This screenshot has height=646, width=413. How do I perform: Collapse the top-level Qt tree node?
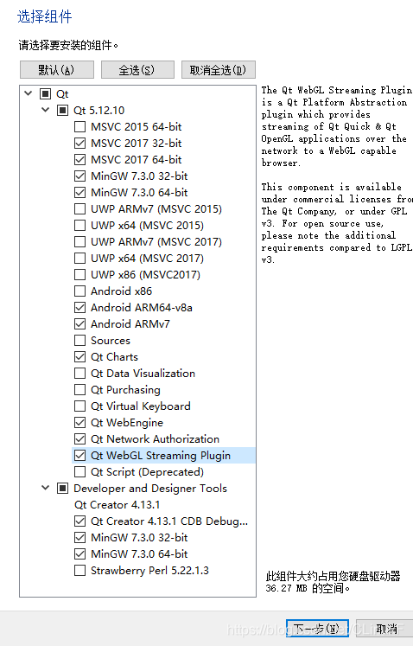pyautogui.click(x=28, y=93)
